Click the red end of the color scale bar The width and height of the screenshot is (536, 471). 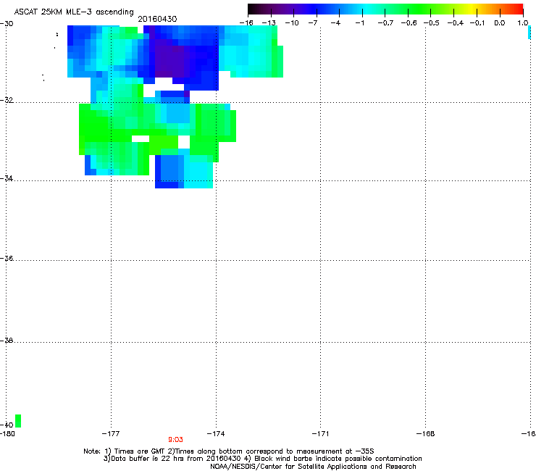(x=516, y=9)
